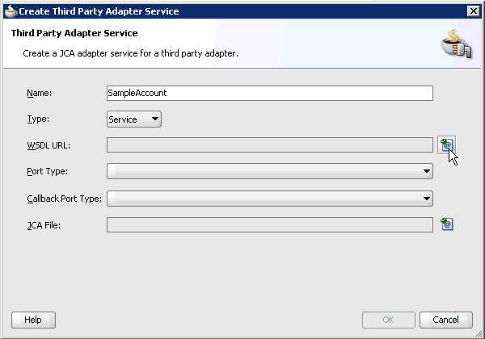Click the JCA File text field

coord(270,224)
